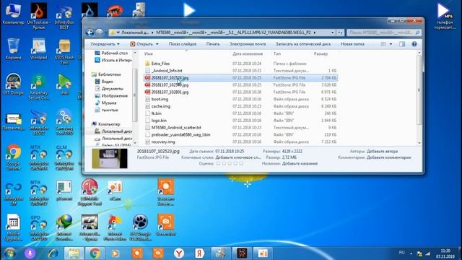Viewport: 462px width, 260px height.
Task: Click the Windows Start button
Action: [x=9, y=253]
